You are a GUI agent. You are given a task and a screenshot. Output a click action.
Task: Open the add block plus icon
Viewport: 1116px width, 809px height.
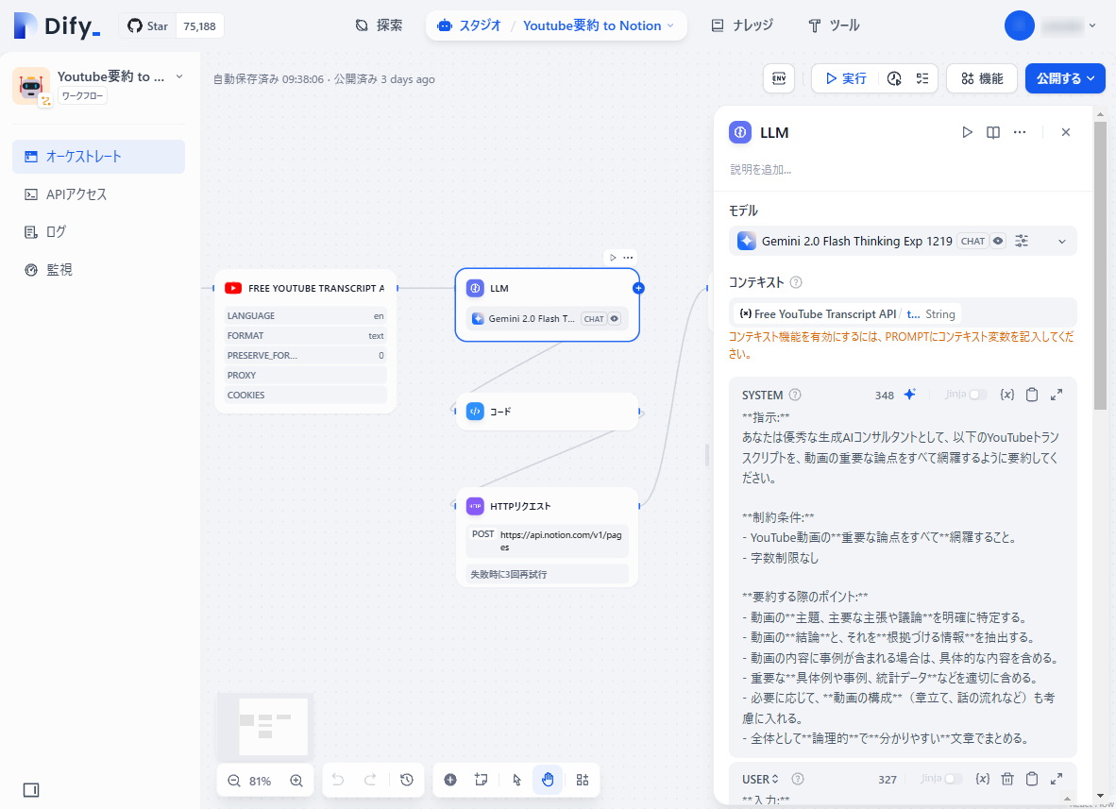pos(450,780)
